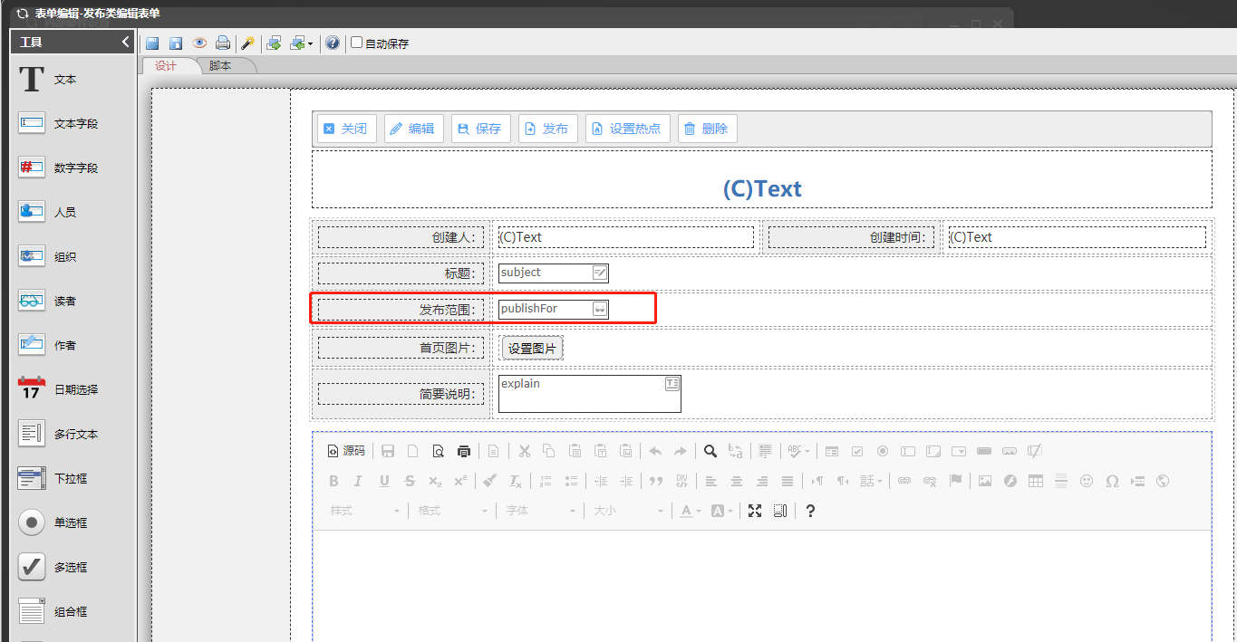Open the 字体 font dropdown in editor
Image resolution: width=1237 pixels, height=642 pixels.
tap(540, 511)
